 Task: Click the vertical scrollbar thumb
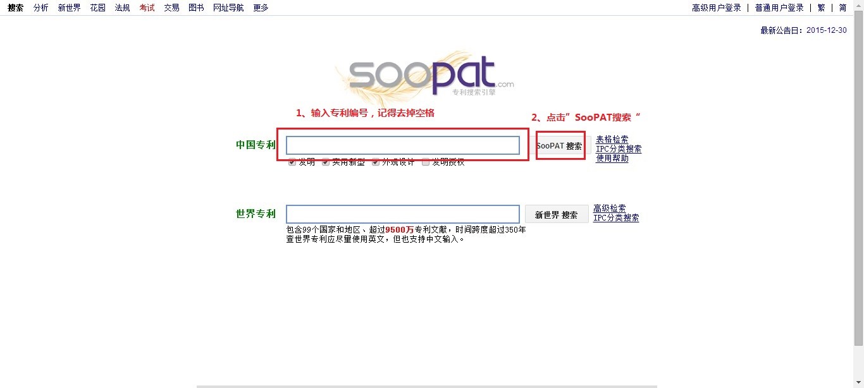click(x=859, y=177)
